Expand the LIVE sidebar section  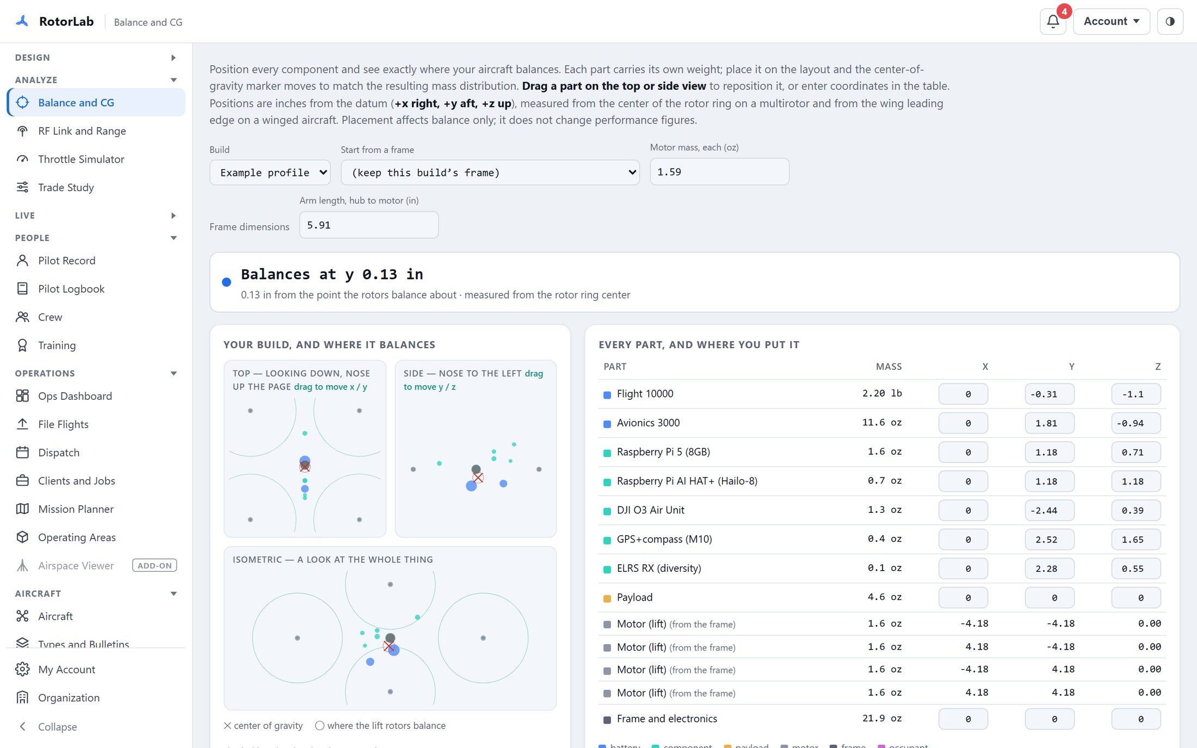coord(96,215)
